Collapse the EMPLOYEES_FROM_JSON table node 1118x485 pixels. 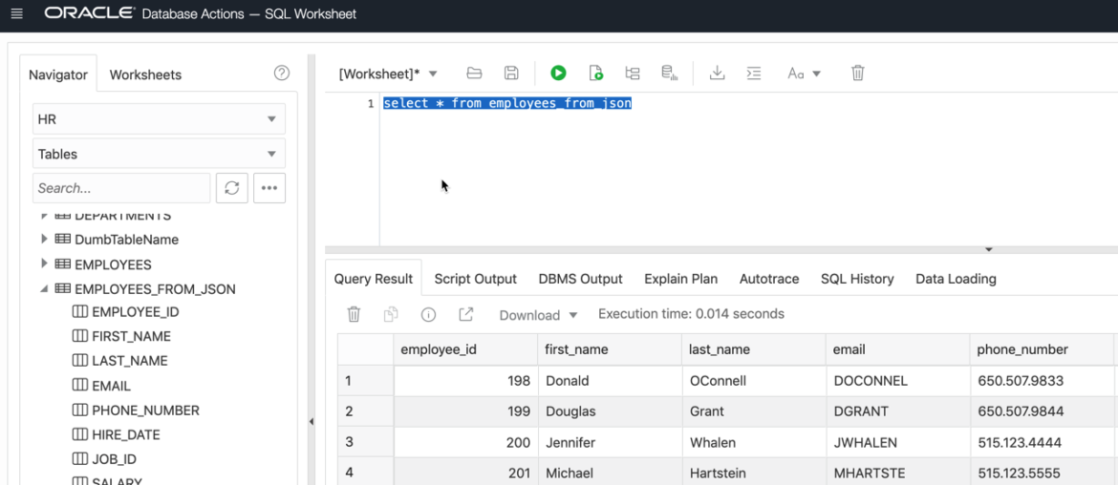tap(44, 289)
